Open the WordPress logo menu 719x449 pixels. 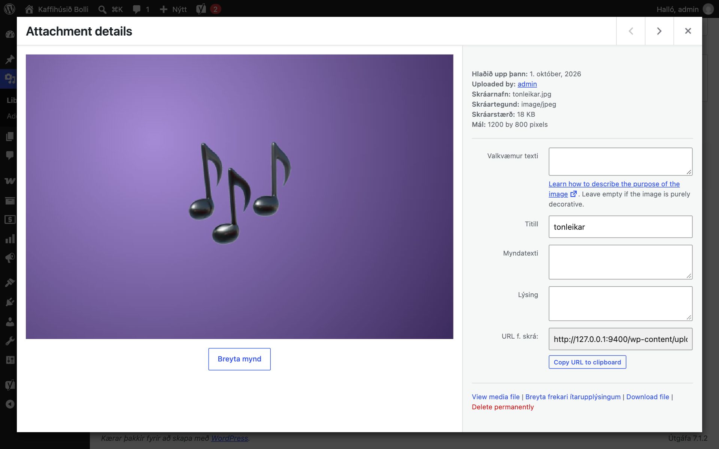(10, 9)
